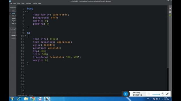Open File Explorer from the taskbar
This screenshot has width=181, height=101.
pos(26,99)
